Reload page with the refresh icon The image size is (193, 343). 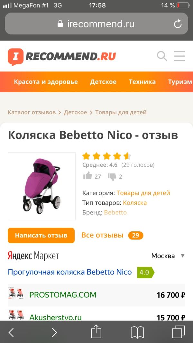[x=178, y=24]
